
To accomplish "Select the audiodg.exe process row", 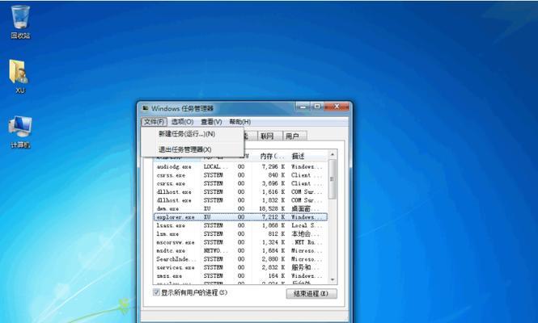I will (240, 167).
